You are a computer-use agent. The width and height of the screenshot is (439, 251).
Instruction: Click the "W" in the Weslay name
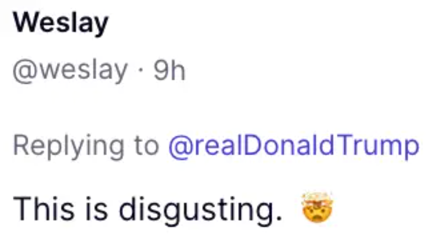tap(25, 23)
